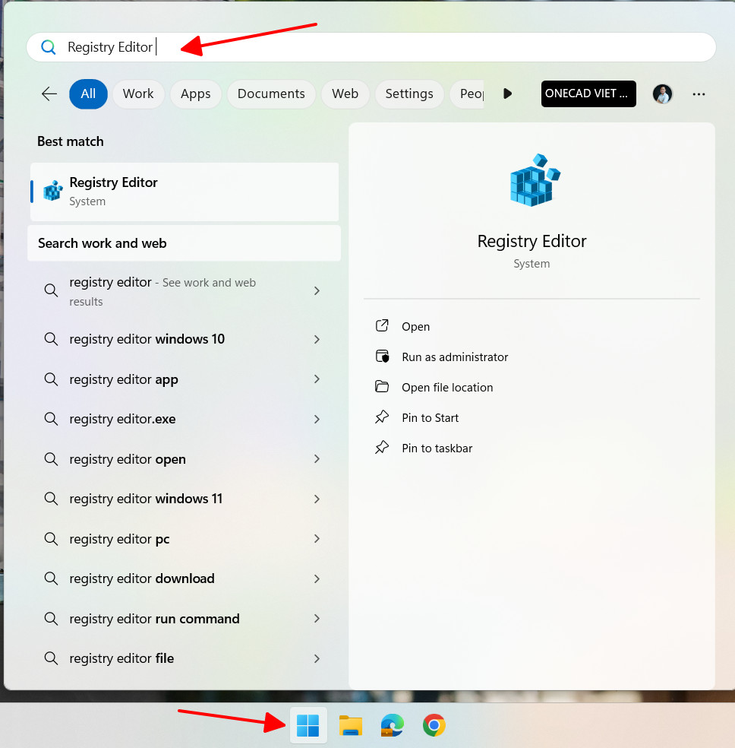Select suggestion 'registry editor.exe'
Viewport: 735px width, 748px height.
click(185, 419)
